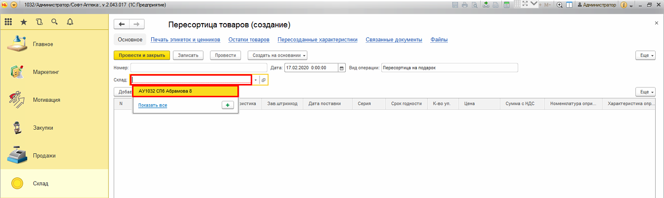Open the Продажи section in the sidebar
664x198 pixels.
pos(44,156)
